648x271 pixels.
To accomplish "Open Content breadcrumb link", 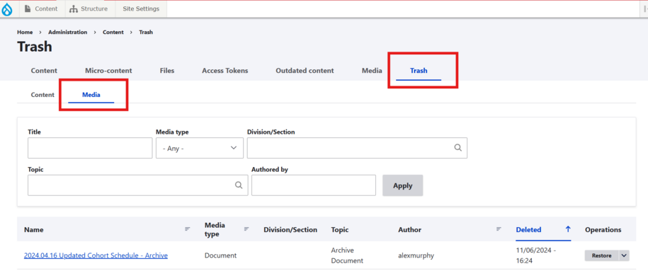I will (113, 32).
